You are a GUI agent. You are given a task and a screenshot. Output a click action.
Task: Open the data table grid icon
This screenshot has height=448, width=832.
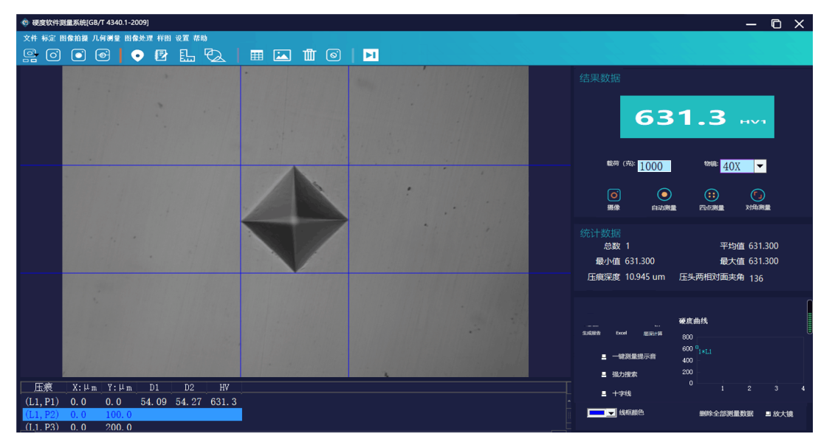pyautogui.click(x=256, y=55)
